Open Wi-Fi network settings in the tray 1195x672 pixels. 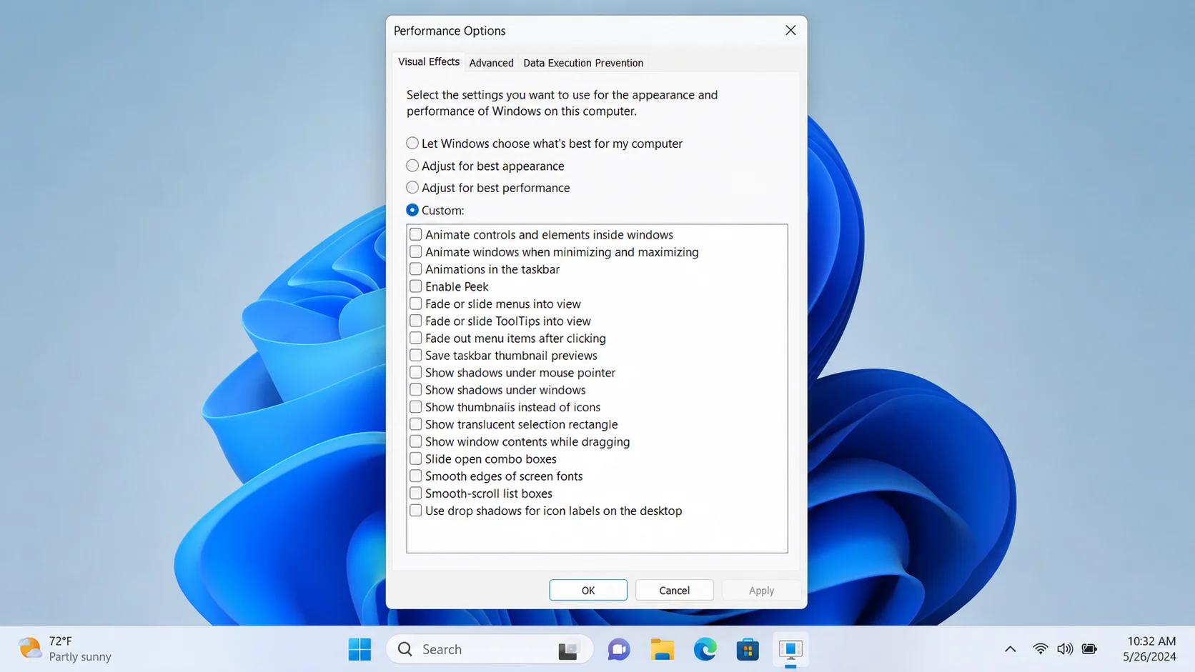click(x=1041, y=648)
